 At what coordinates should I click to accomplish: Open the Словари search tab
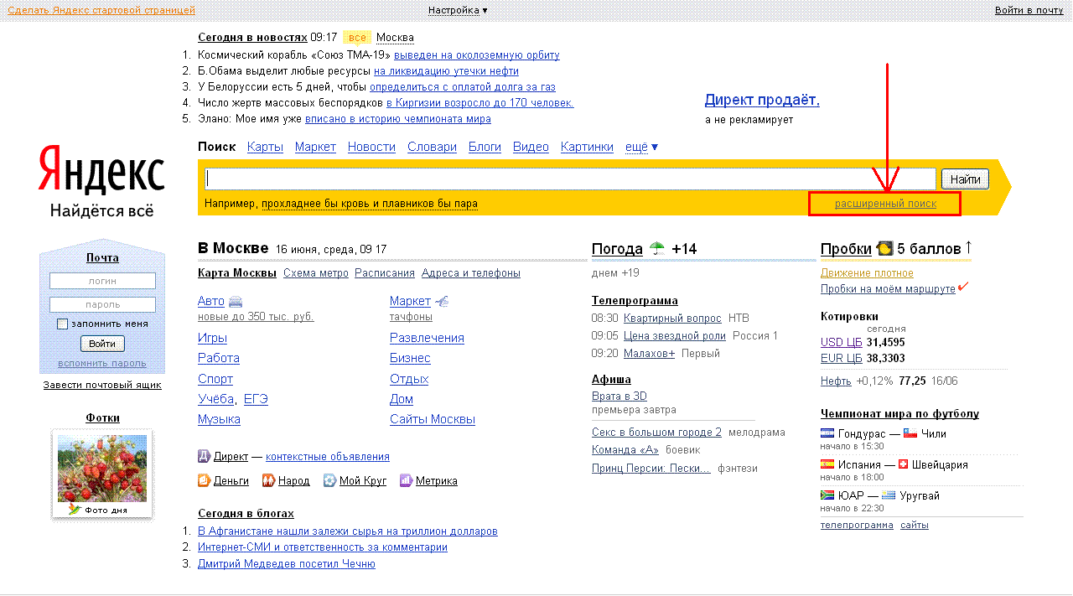pyautogui.click(x=432, y=147)
